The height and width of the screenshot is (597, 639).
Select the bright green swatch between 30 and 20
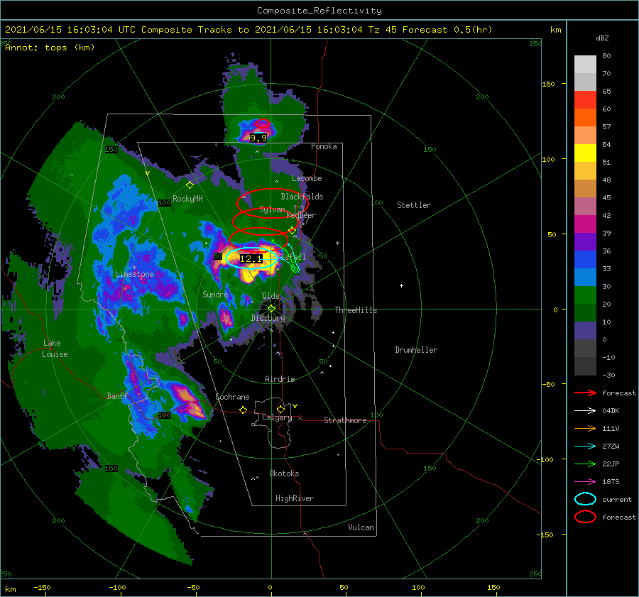585,295
